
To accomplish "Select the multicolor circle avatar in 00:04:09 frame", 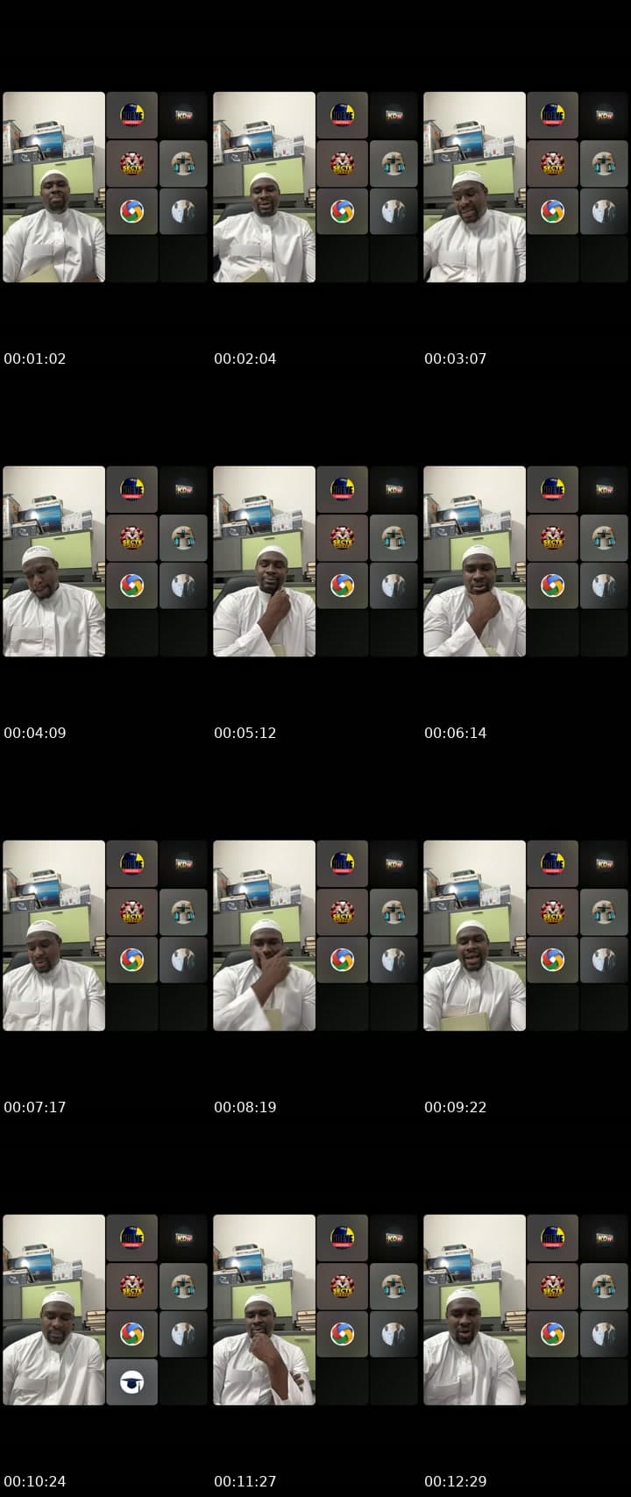I will [x=132, y=585].
